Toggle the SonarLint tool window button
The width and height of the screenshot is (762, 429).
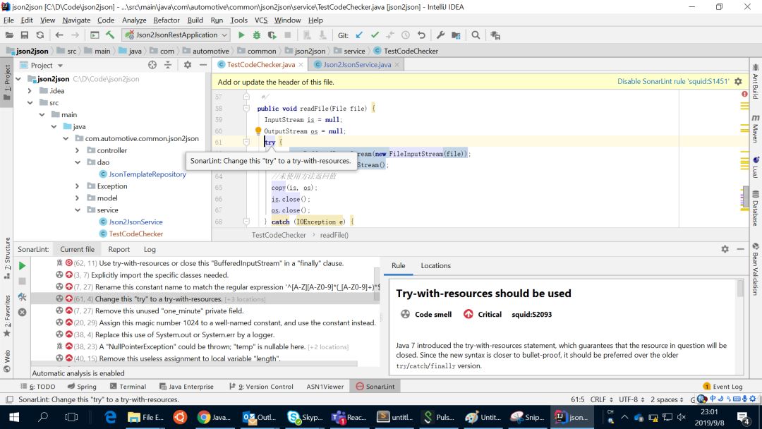pos(375,387)
